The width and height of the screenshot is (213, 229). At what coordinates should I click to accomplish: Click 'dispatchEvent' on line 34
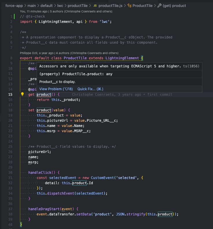(61, 193)
